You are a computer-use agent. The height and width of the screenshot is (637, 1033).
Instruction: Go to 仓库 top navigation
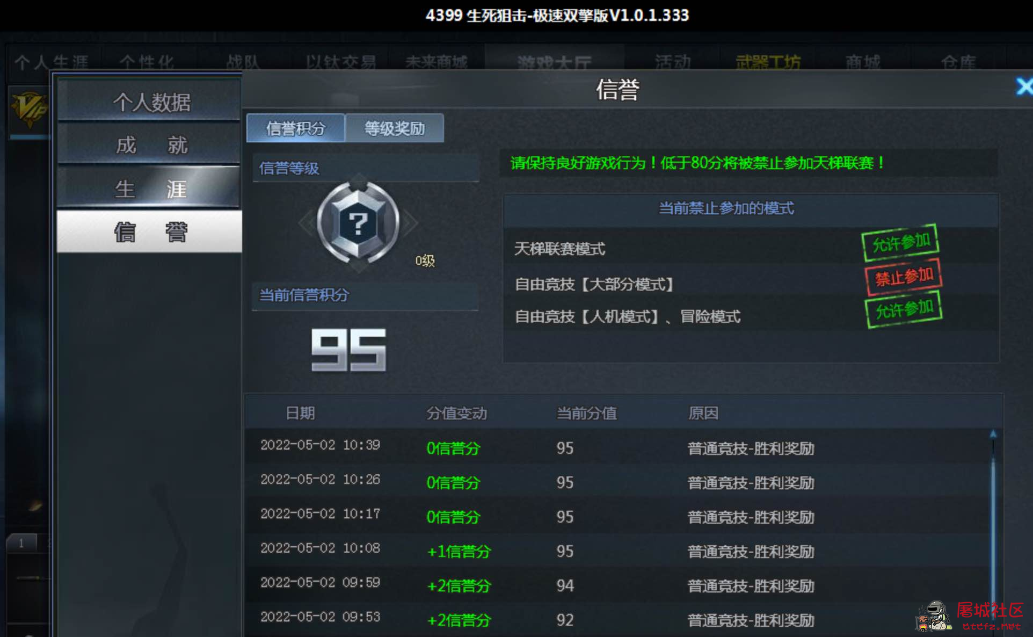click(x=958, y=62)
